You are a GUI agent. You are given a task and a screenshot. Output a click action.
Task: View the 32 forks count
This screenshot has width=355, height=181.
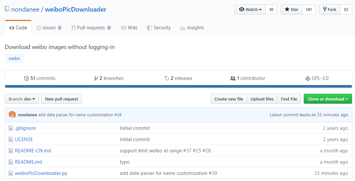346,10
